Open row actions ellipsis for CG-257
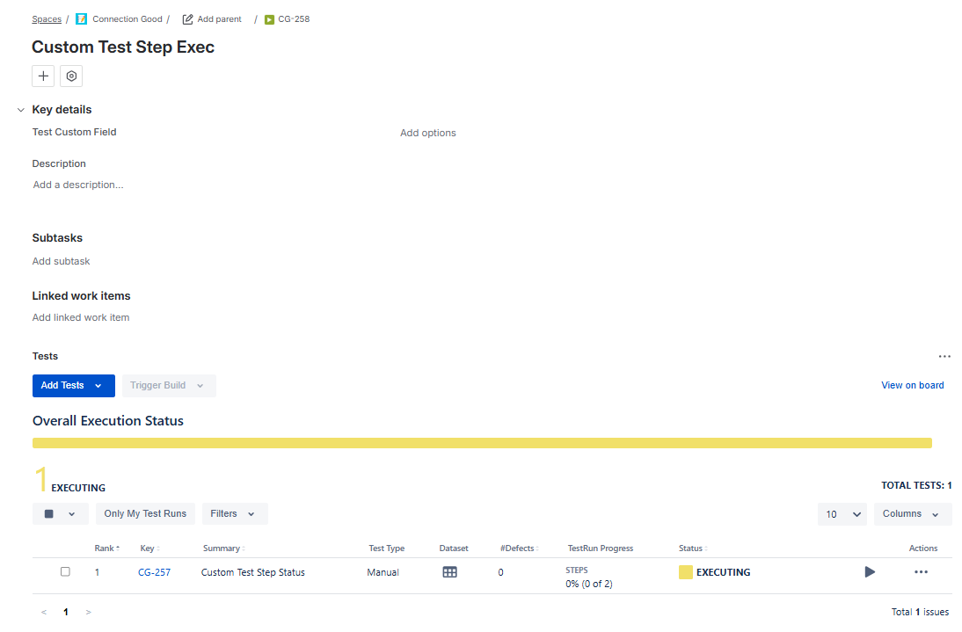Screen dimensions: 962x632 click(x=921, y=572)
